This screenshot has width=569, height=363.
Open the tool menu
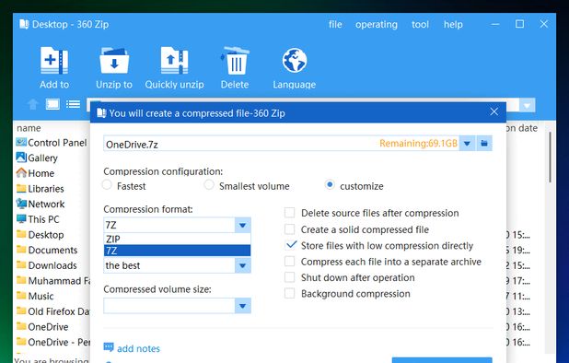(x=420, y=24)
